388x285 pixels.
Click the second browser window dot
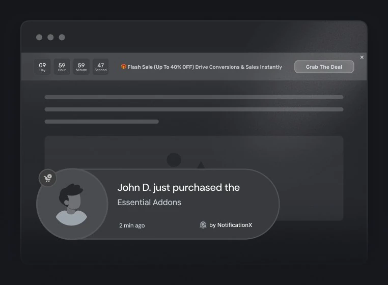pyautogui.click(x=50, y=37)
